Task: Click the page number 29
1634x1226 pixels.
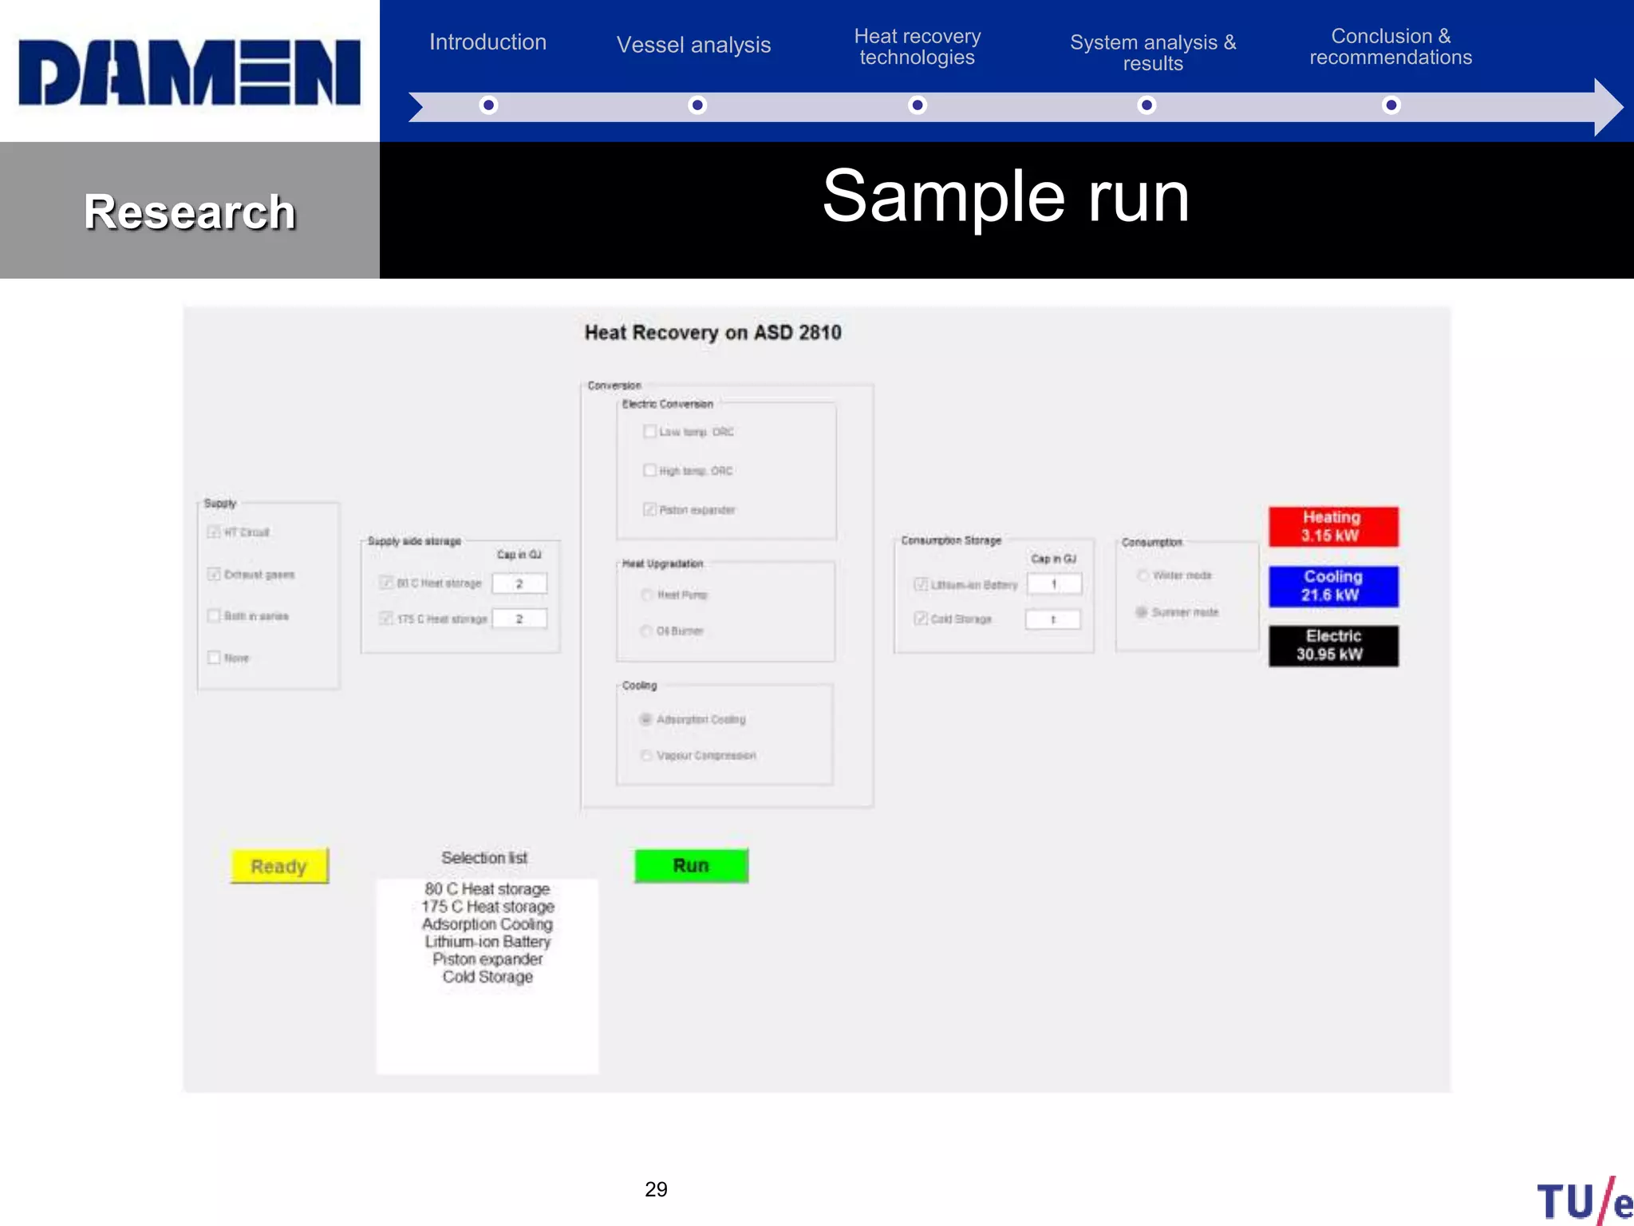Action: pos(656,1189)
